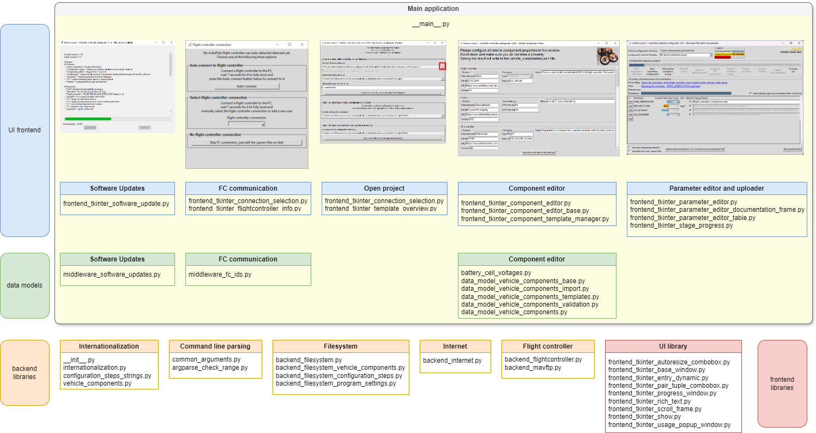The image size is (816, 433).
Task: Toggle upload checkbox for LOG_DISARMED
Action: pos(690,114)
